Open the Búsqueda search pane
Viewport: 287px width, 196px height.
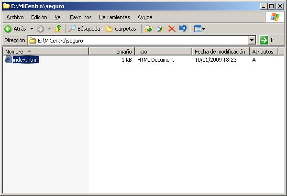pyautogui.click(x=85, y=29)
